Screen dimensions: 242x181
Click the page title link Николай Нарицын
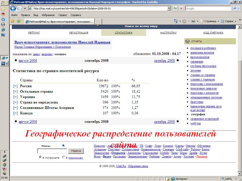pyautogui.click(x=62, y=42)
